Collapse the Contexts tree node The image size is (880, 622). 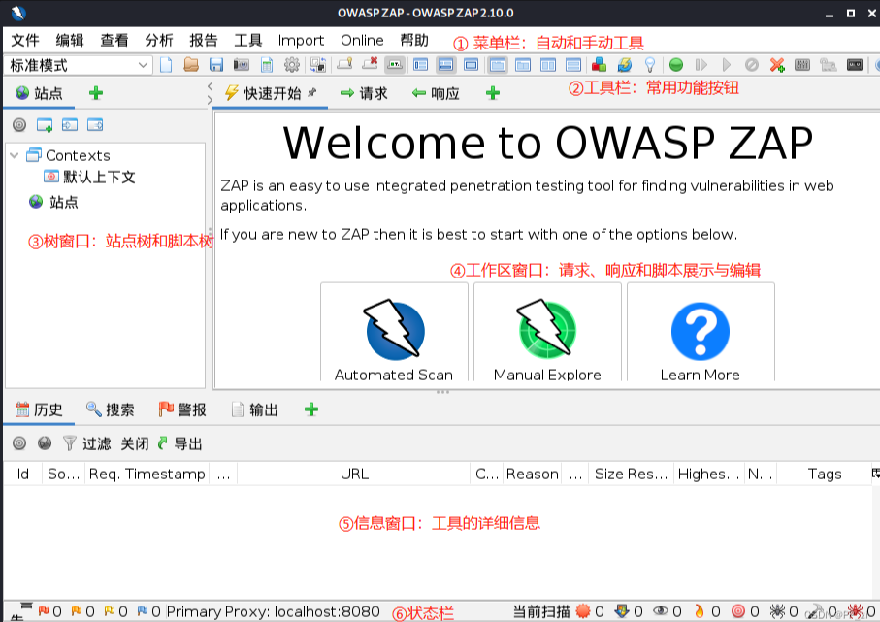click(x=15, y=155)
